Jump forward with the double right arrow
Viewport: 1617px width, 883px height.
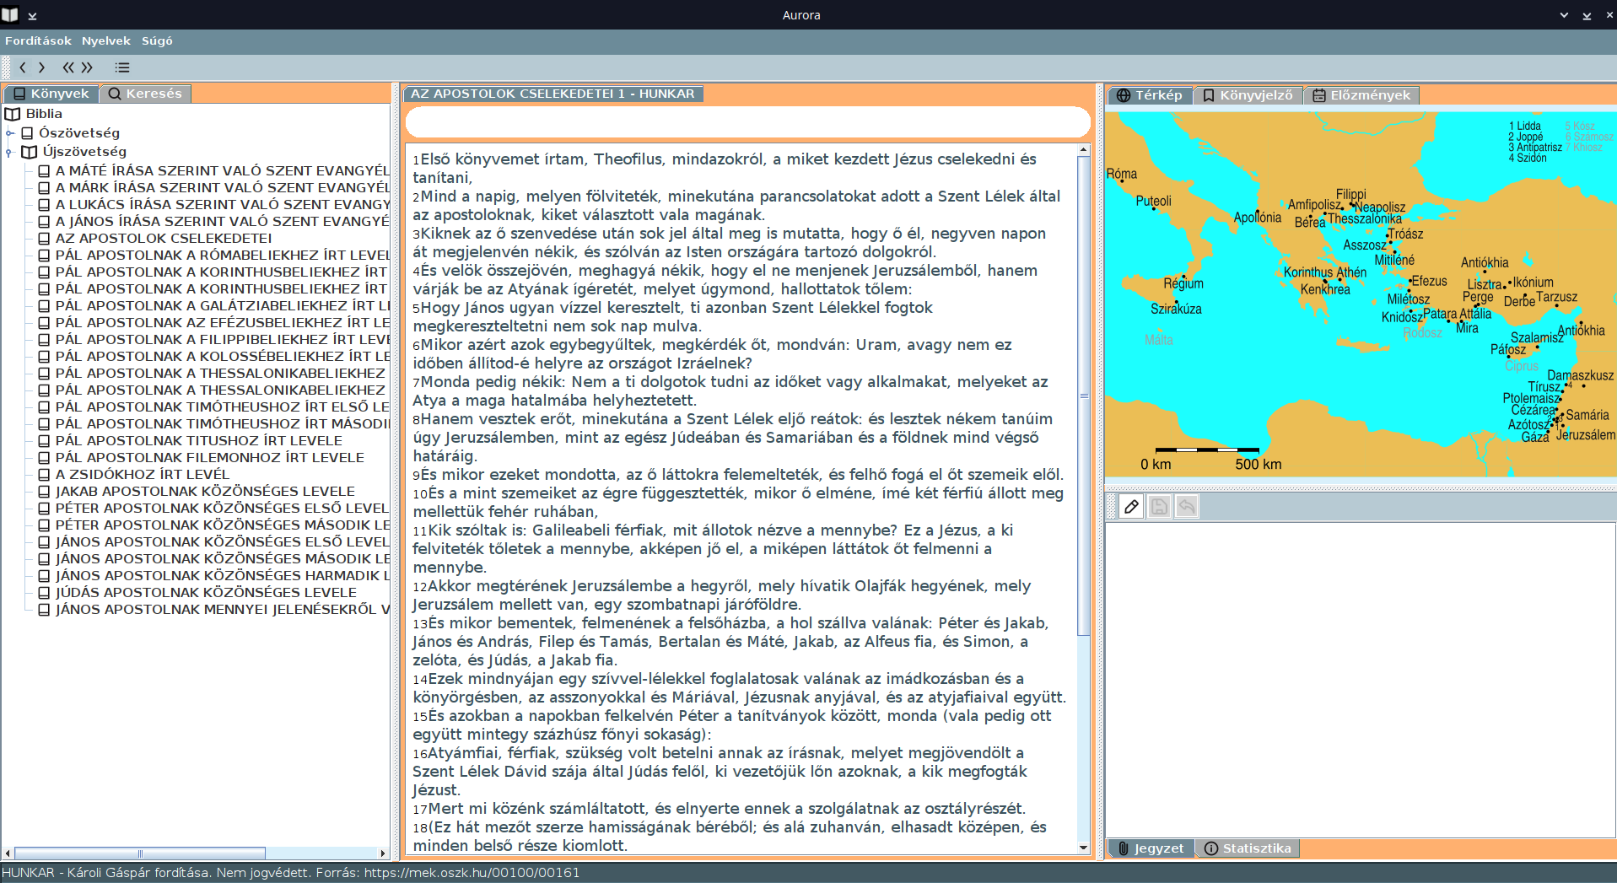click(x=87, y=67)
